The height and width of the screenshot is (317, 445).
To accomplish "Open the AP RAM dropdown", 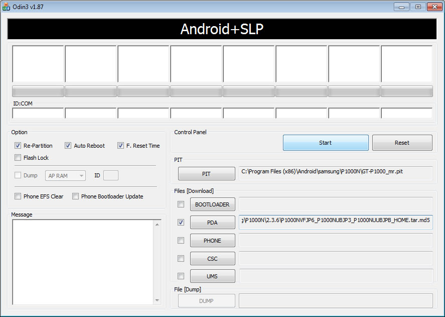I will (65, 176).
